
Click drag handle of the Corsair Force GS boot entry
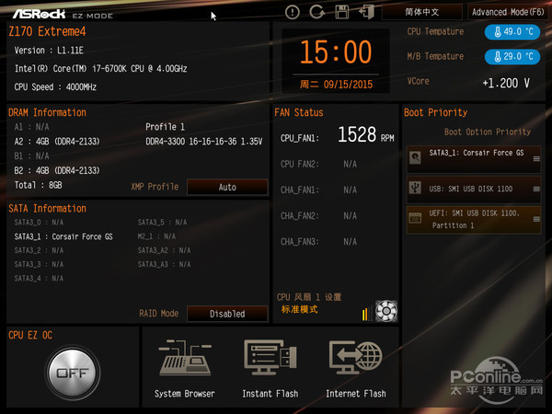tap(536, 159)
